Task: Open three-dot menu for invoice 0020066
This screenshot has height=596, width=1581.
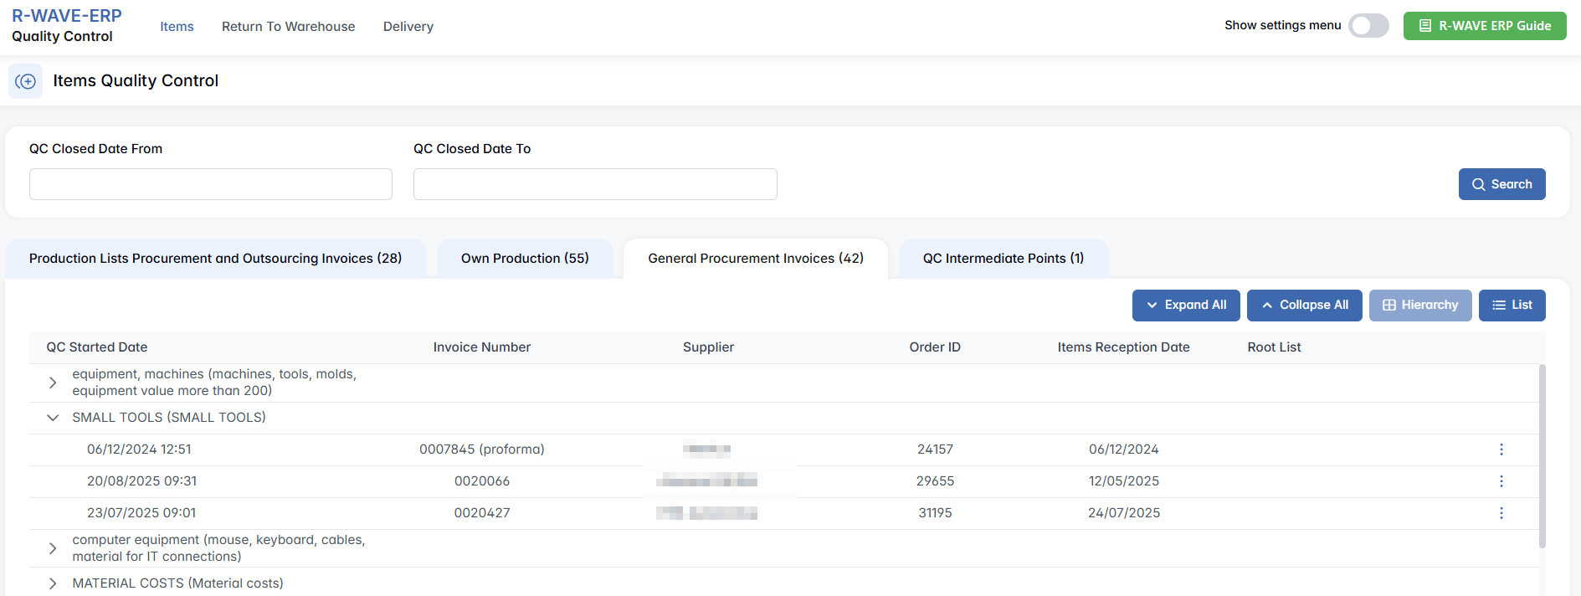Action: pos(1501,481)
